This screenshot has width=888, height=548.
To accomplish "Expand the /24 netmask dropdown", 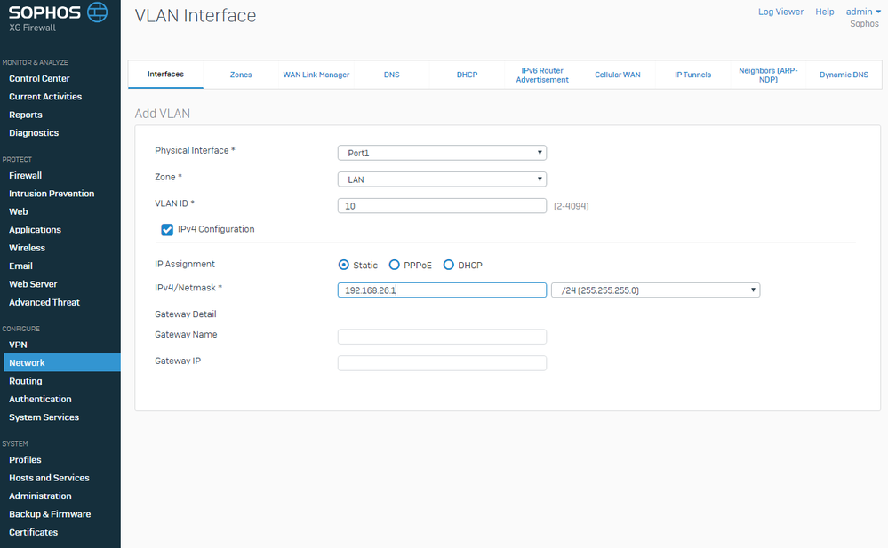I will pos(655,290).
